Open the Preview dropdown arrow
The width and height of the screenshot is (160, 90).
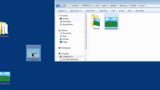81,11
